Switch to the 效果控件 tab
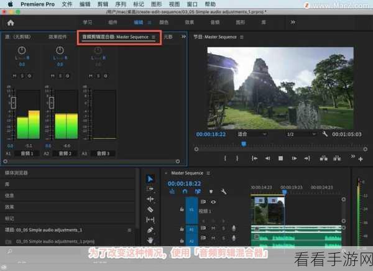 click(58, 37)
